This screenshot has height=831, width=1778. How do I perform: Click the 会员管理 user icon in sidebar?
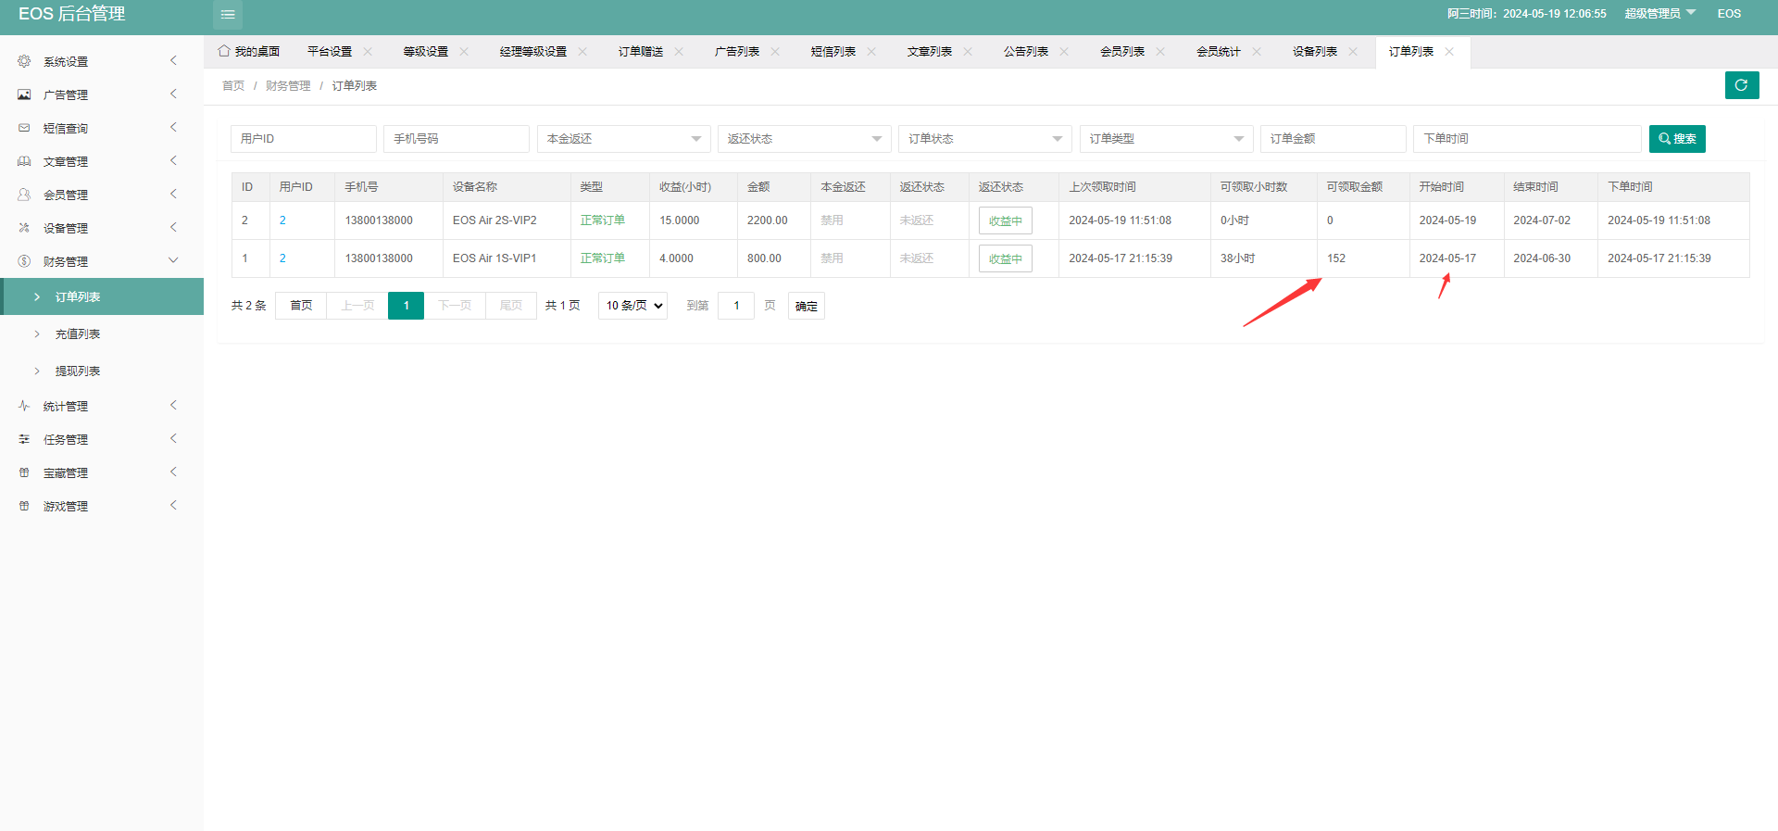coord(24,195)
